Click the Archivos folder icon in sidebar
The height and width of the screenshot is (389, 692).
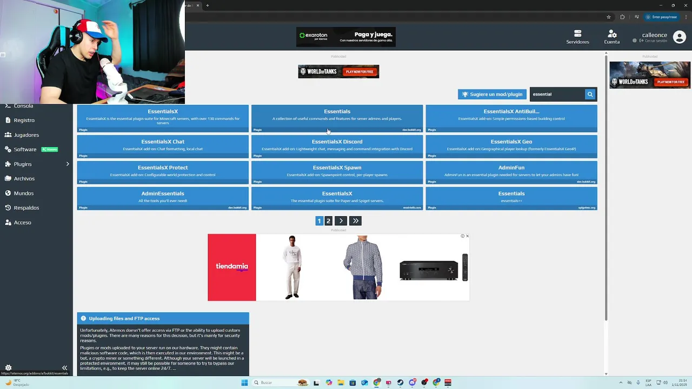[8, 178]
